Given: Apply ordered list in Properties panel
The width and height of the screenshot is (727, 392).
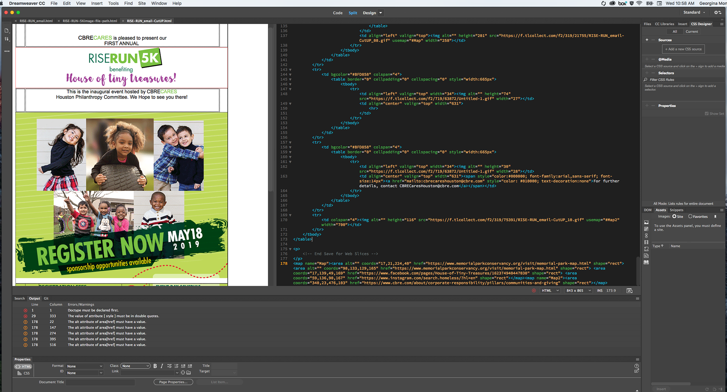Looking at the screenshot, I should tap(176, 366).
